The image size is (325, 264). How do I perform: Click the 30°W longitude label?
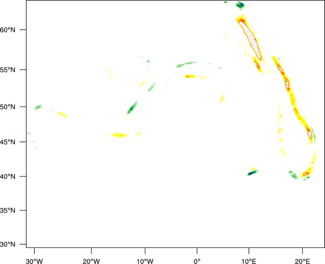(35, 261)
